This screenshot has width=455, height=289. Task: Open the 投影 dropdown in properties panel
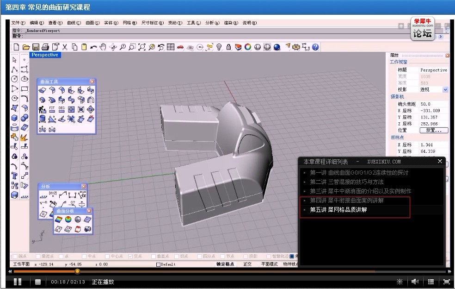tap(445, 90)
